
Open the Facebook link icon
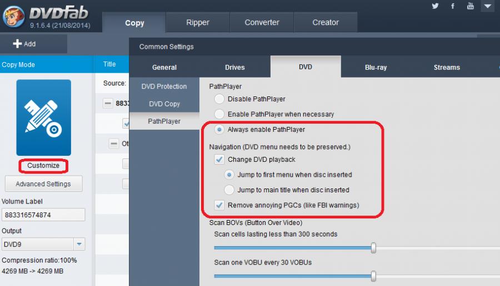click(x=453, y=6)
